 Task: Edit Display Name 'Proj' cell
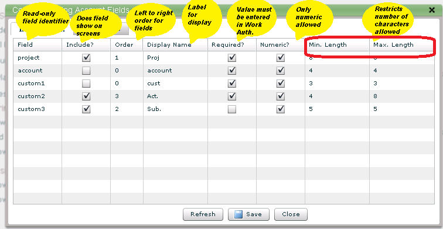click(x=175, y=58)
